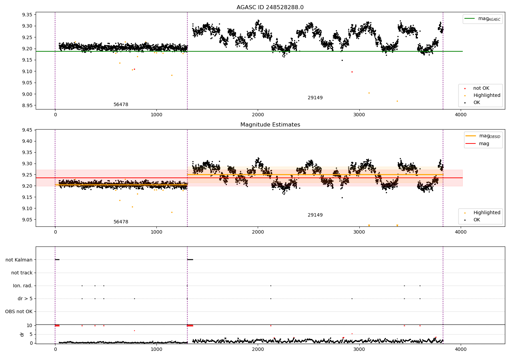Viewport: 510px width, 357px height.
Task: Click the red 'mag' legend line sample
Action: [471, 144]
